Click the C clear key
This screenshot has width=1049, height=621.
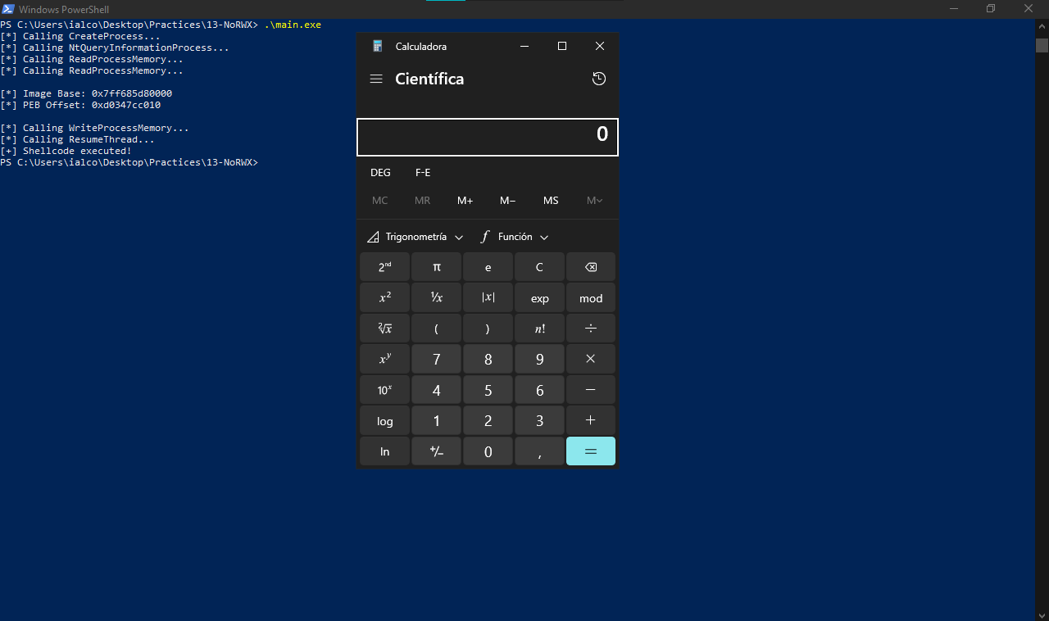539,267
